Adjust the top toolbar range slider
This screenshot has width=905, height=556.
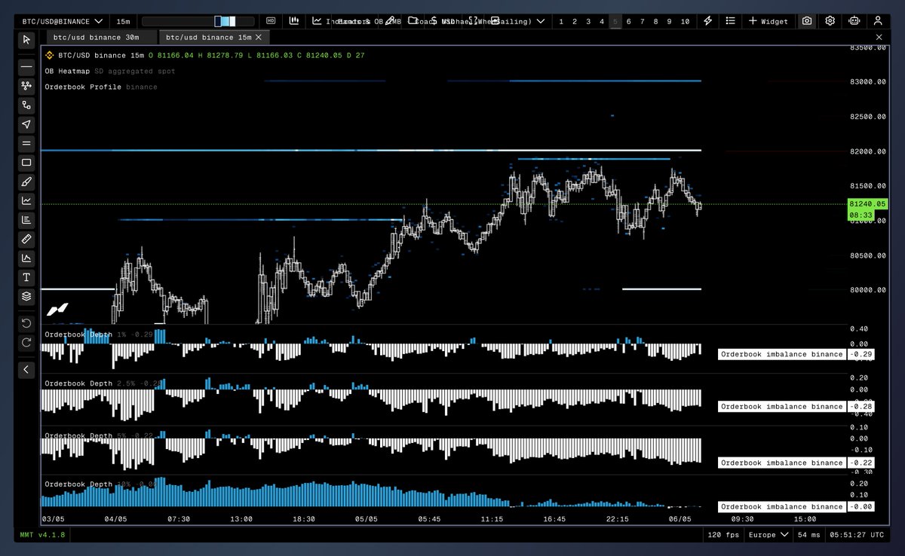coord(200,21)
